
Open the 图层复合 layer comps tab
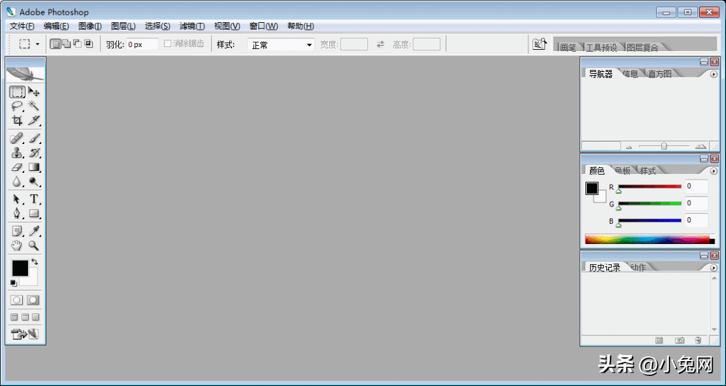642,47
